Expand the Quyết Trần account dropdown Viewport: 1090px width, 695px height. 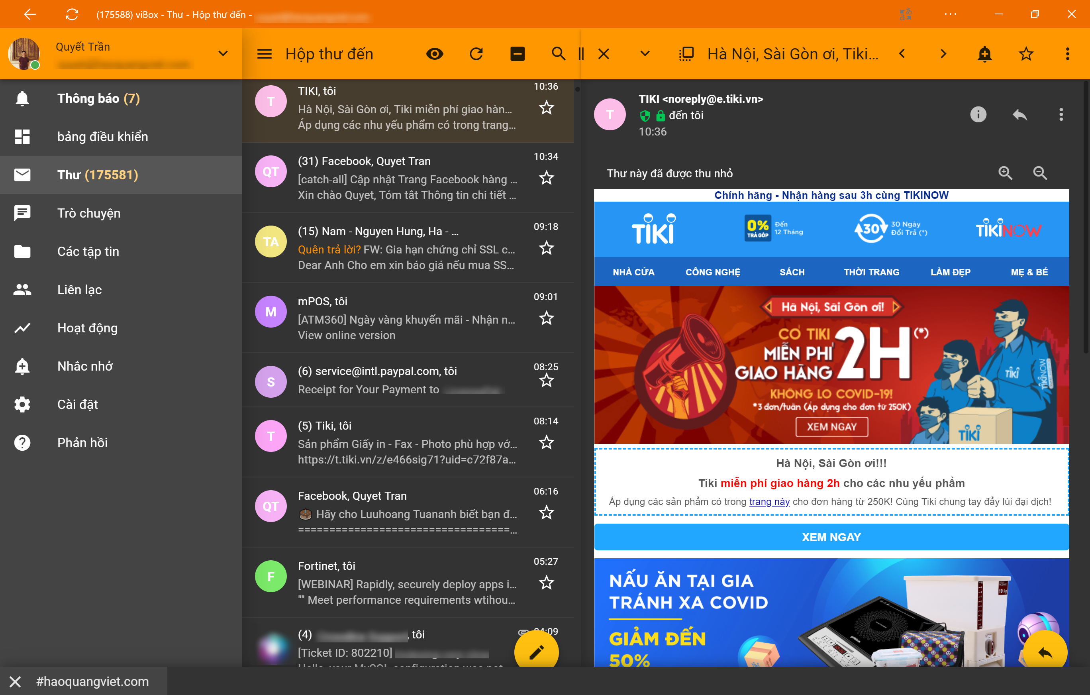[223, 54]
